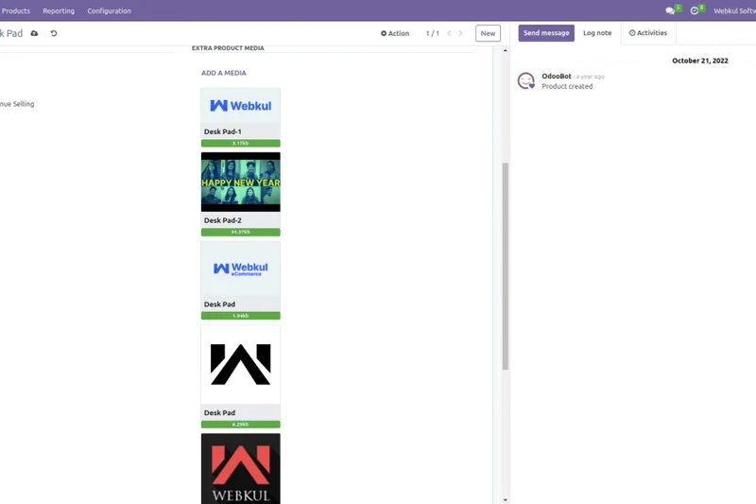Discard changes with the undo icon
This screenshot has height=504, width=756.
[54, 33]
